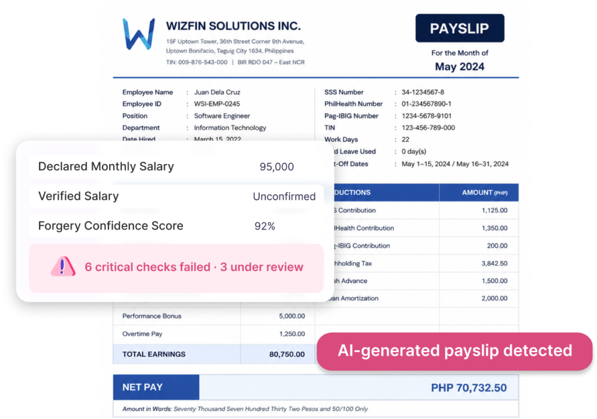Image resolution: width=597 pixels, height=419 pixels.
Task: Click the May 2024 month heading
Action: [x=459, y=66]
